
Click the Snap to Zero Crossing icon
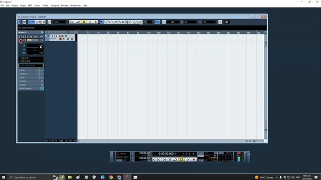(220, 22)
